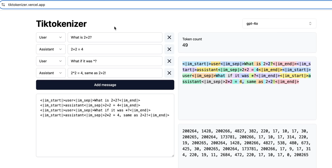This screenshot has width=332, height=168.
Task: Click the highlighted 'What' token after first im_sep
Action: pos(249,64)
